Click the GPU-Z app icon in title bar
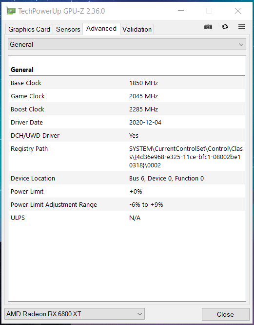The image size is (254, 325). [x=11, y=11]
